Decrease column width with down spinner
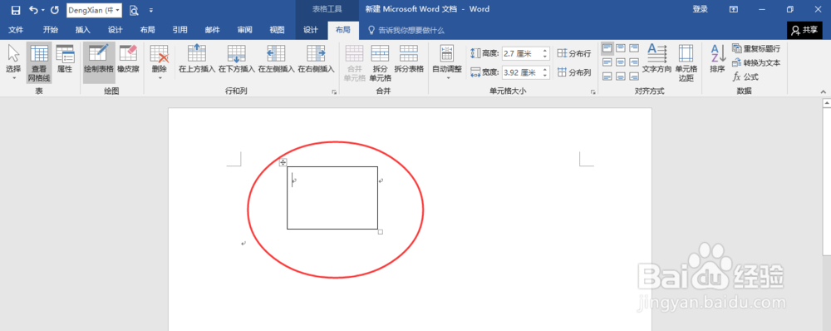Viewport: 831px width, 331px height. click(x=545, y=76)
